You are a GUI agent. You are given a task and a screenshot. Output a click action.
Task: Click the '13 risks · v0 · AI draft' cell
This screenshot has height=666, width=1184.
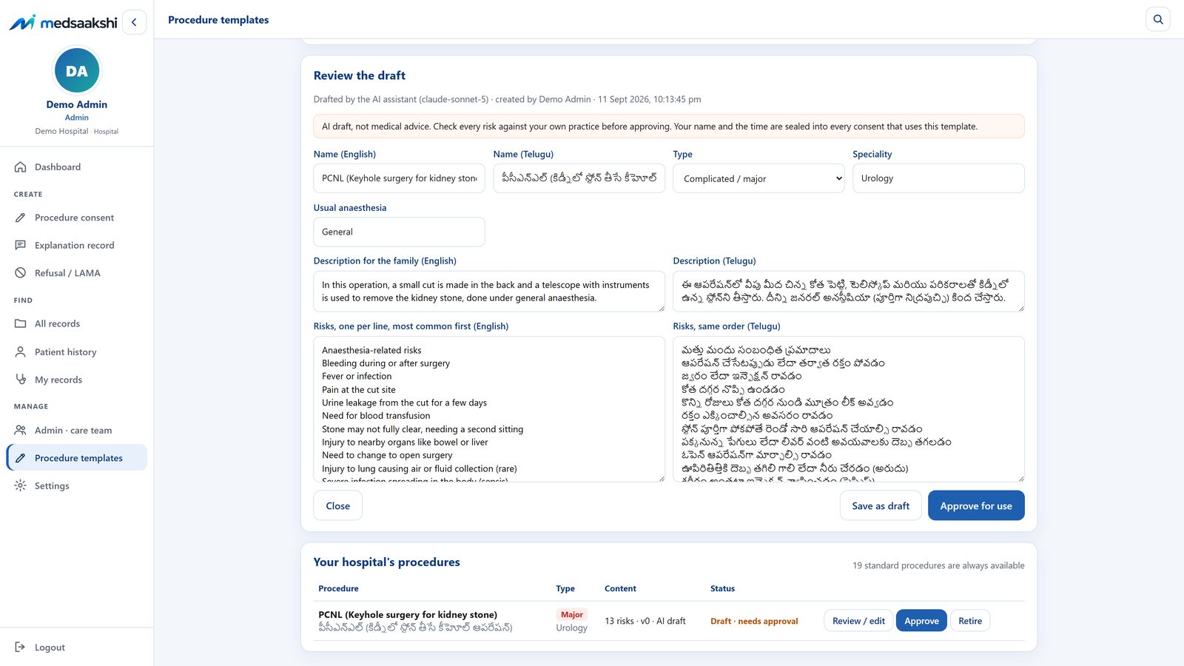click(645, 621)
